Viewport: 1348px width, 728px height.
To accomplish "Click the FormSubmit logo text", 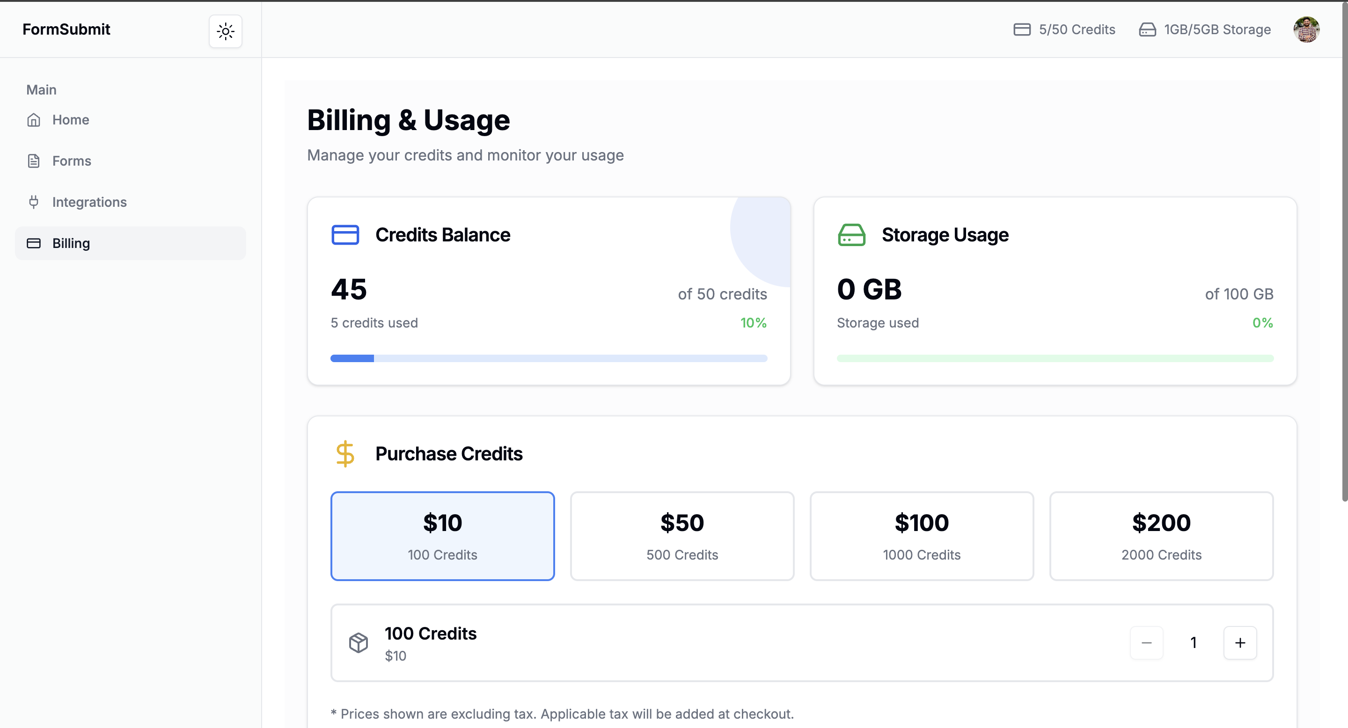I will (x=66, y=29).
